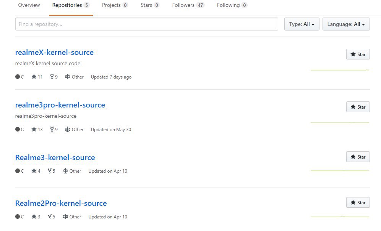Click license scale icon on realme3pro-kernel-source row
Image resolution: width=381 pixels, height=231 pixels.
pyautogui.click(x=68, y=130)
